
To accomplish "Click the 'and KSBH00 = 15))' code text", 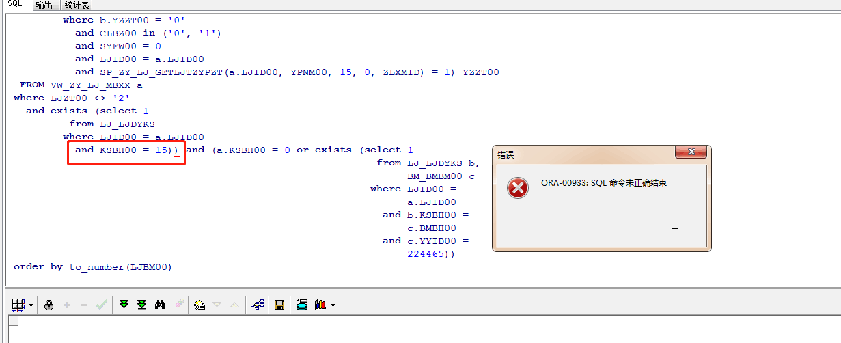I will pos(127,150).
